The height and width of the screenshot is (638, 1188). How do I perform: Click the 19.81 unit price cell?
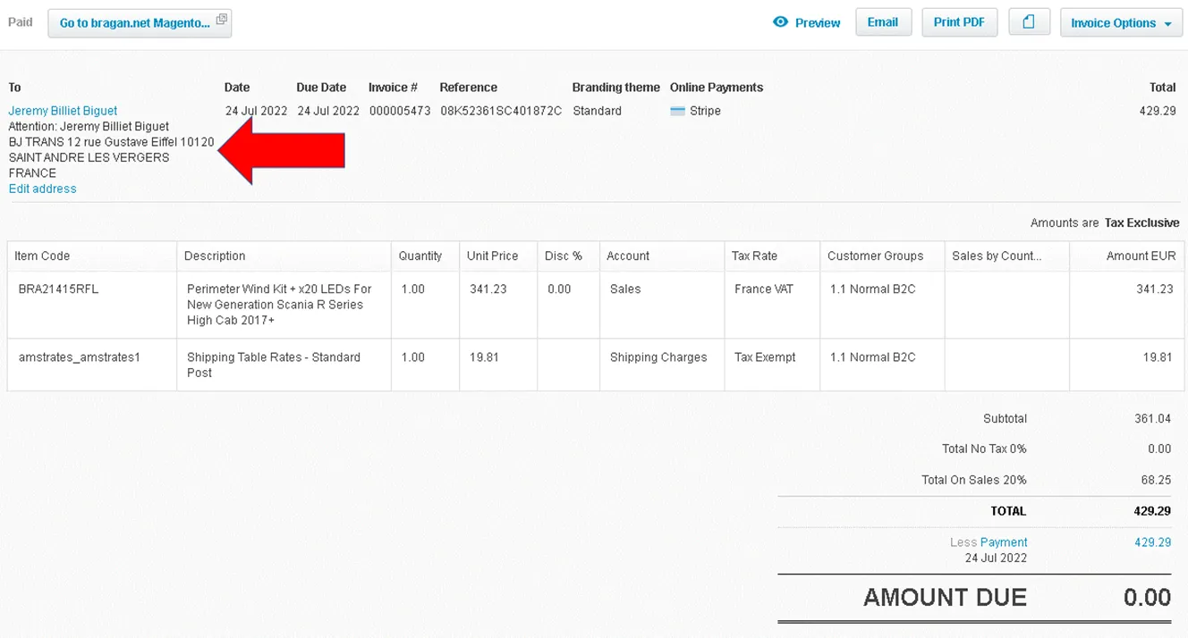click(498, 365)
